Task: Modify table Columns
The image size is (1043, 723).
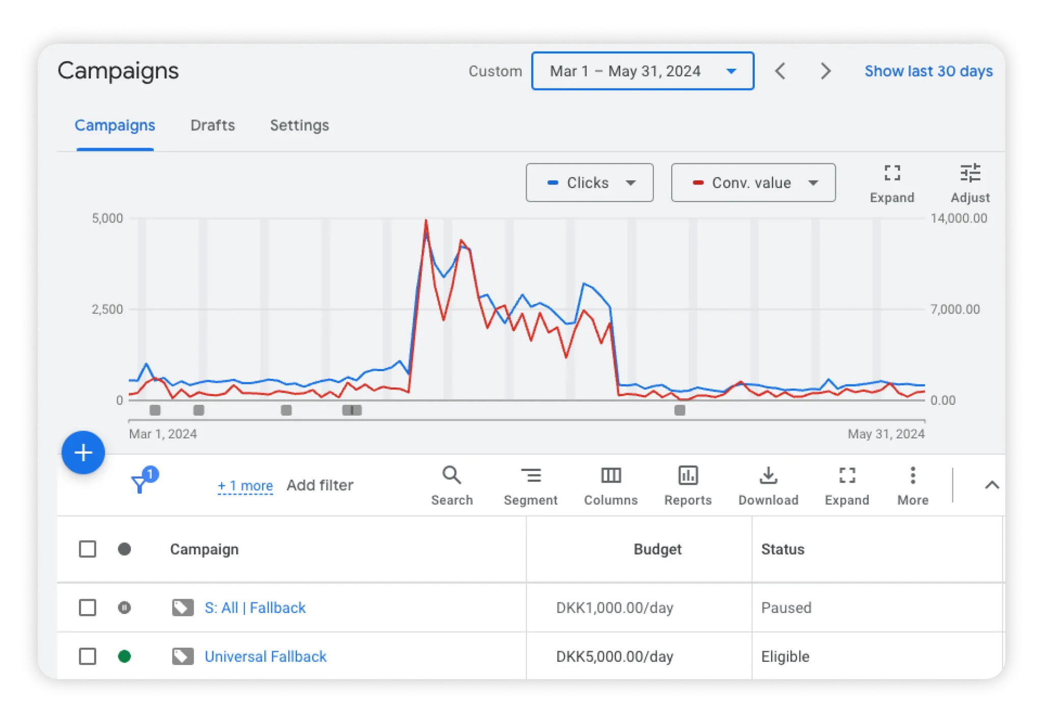Action: click(x=611, y=486)
